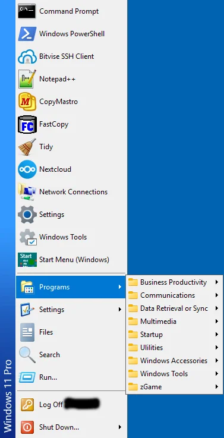Screen dimensions: 224x438
Task: Open the Command Prompt icon
Action: pos(27,11)
